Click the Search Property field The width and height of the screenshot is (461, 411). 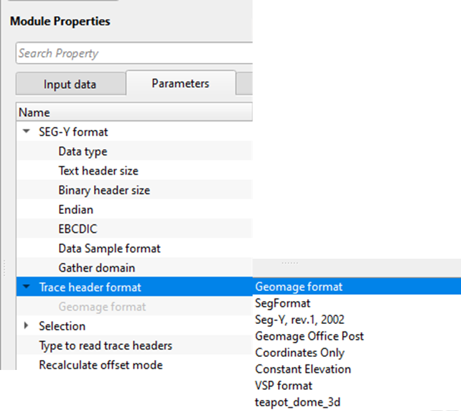[x=133, y=53]
